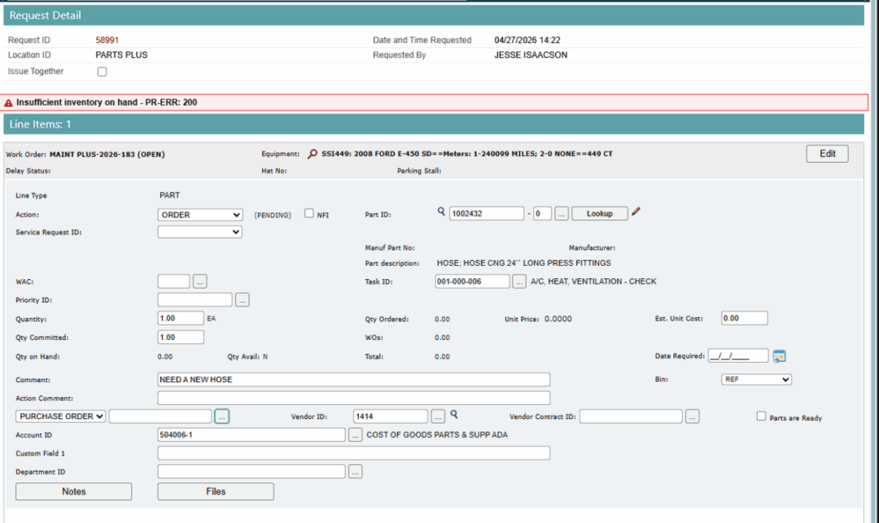
Task: Click the Custom Field 1 input
Action: pos(354,454)
